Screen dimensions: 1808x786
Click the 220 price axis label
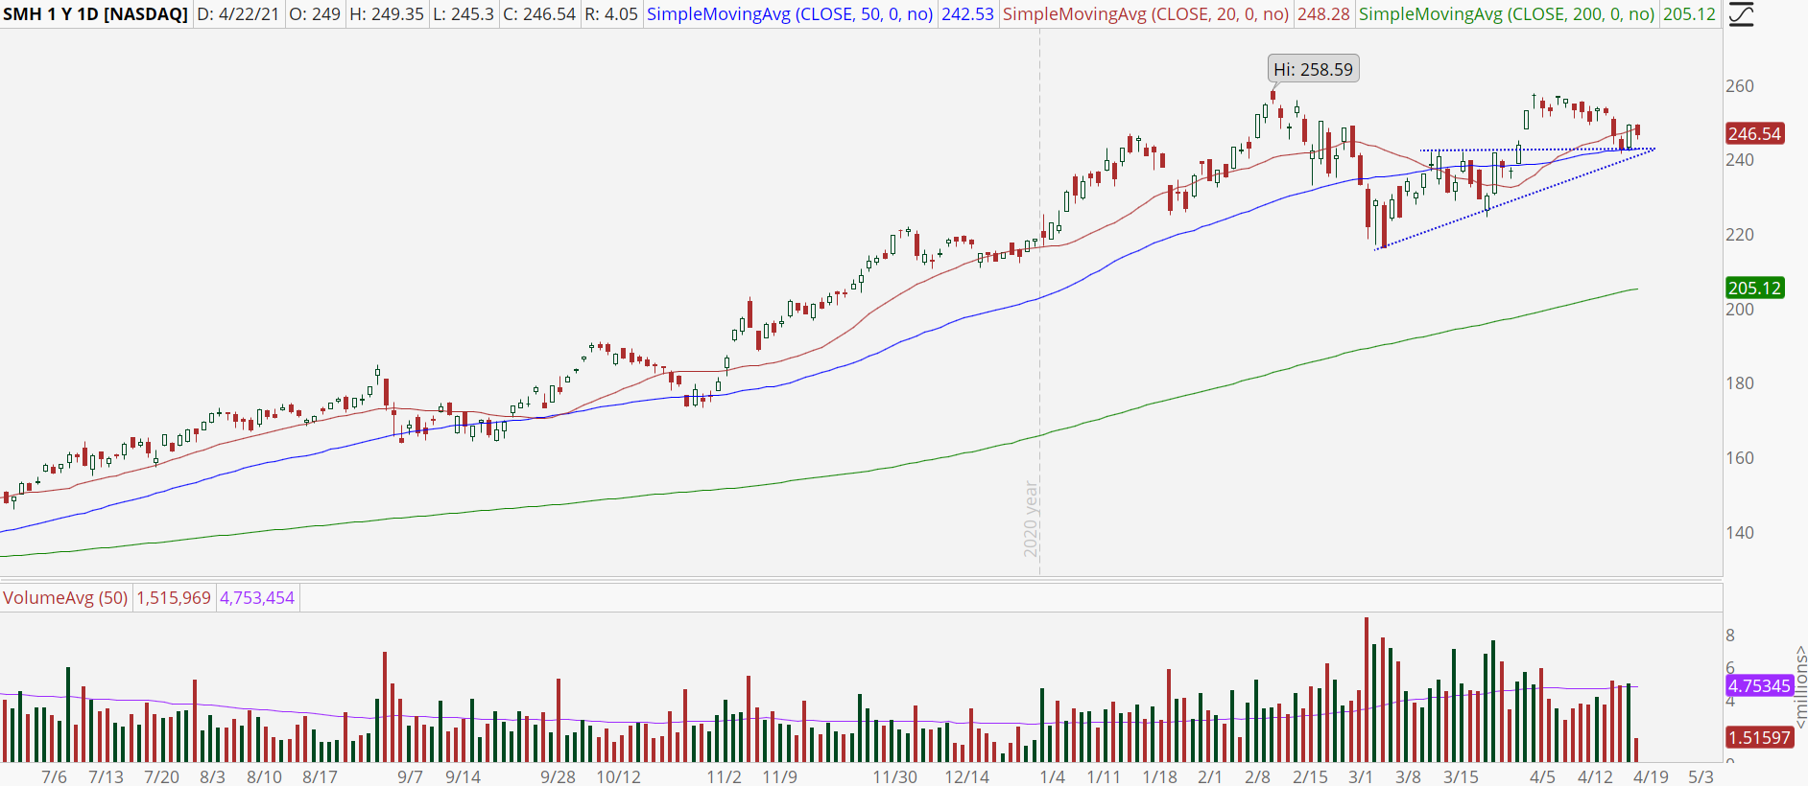[1740, 235]
